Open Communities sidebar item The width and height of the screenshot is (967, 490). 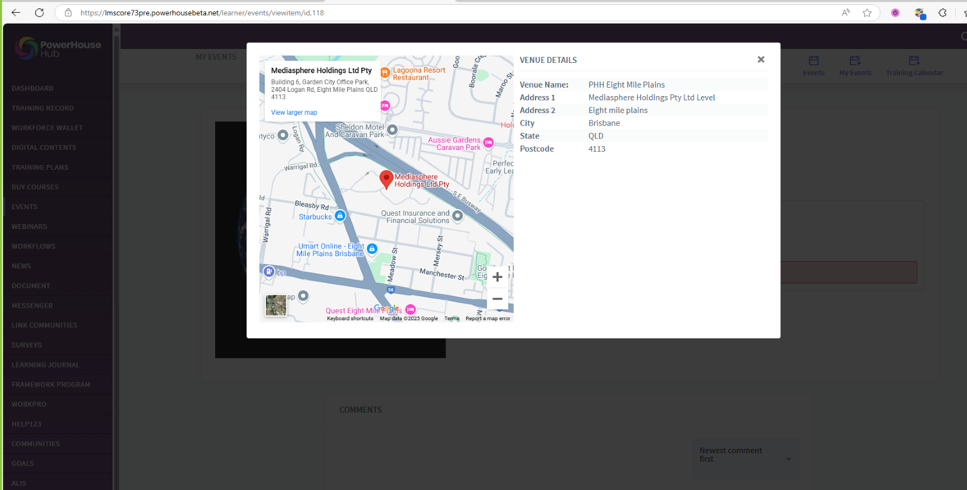[x=36, y=443]
